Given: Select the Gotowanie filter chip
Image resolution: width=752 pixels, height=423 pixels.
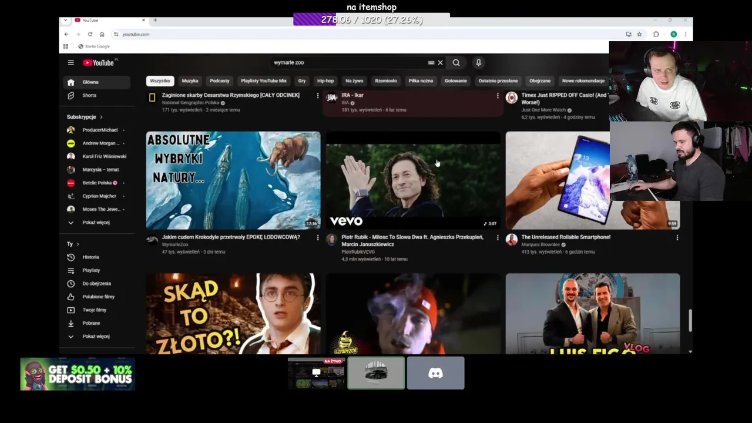Looking at the screenshot, I should [455, 80].
